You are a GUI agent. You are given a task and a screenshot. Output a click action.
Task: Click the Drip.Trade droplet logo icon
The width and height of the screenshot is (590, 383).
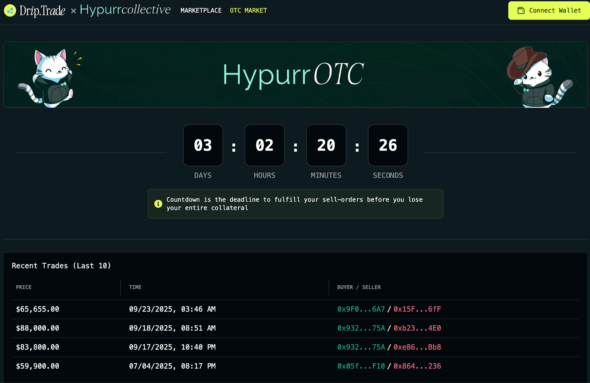10,11
